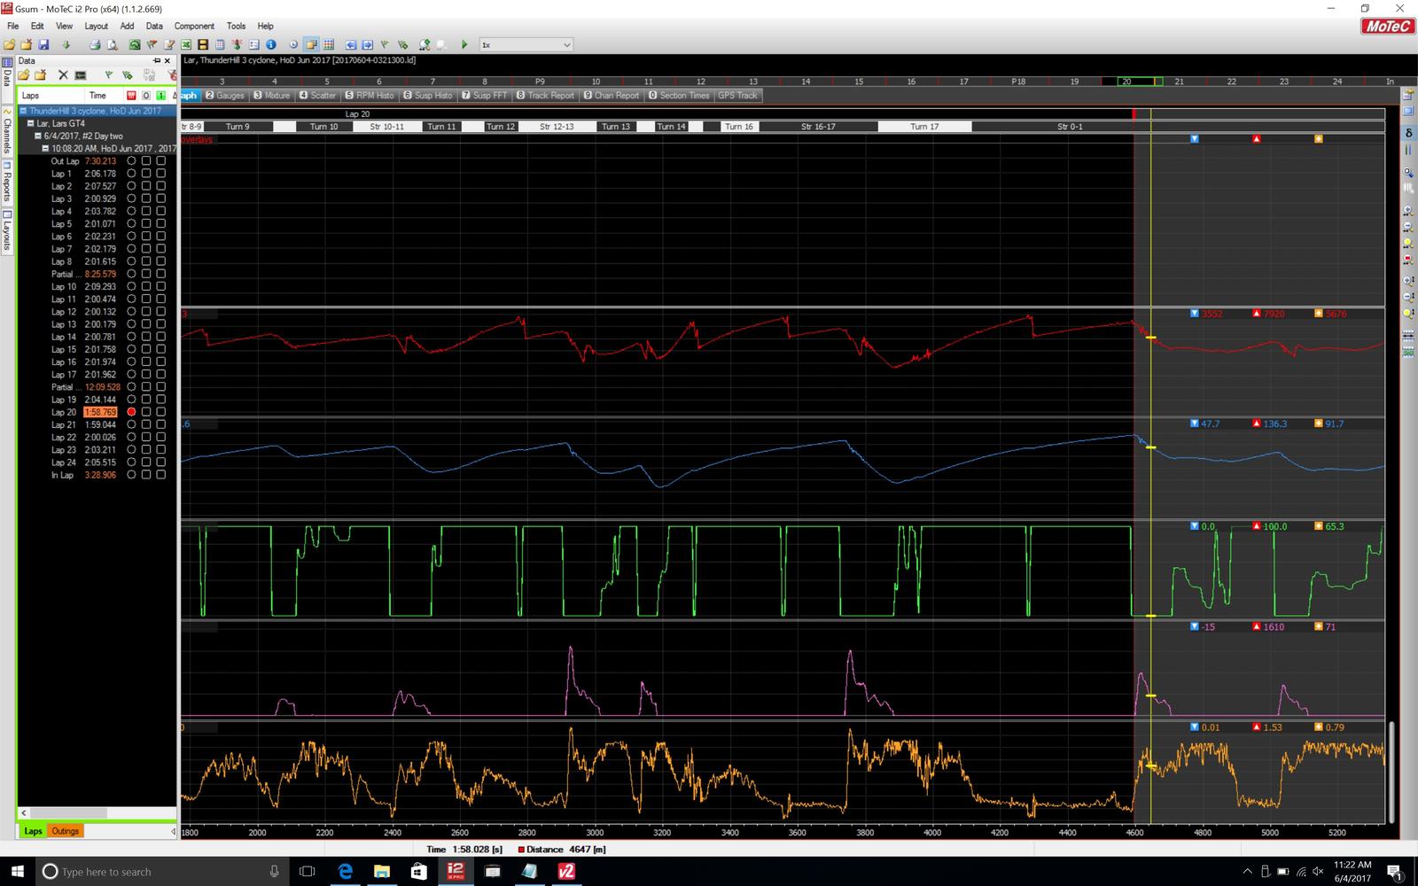
Task: Select Lap 20 main radio button
Action: (131, 412)
